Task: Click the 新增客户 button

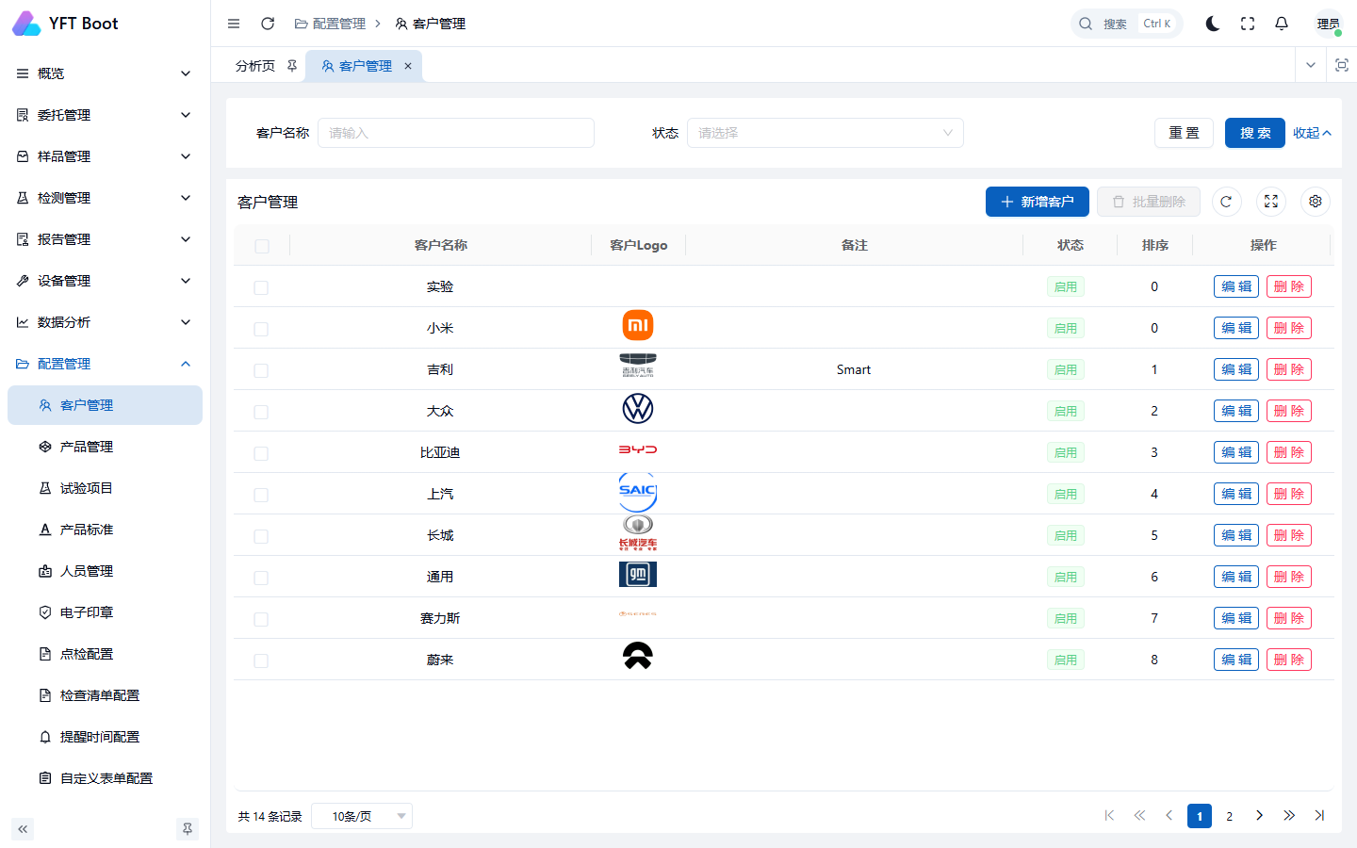Action: 1038,202
